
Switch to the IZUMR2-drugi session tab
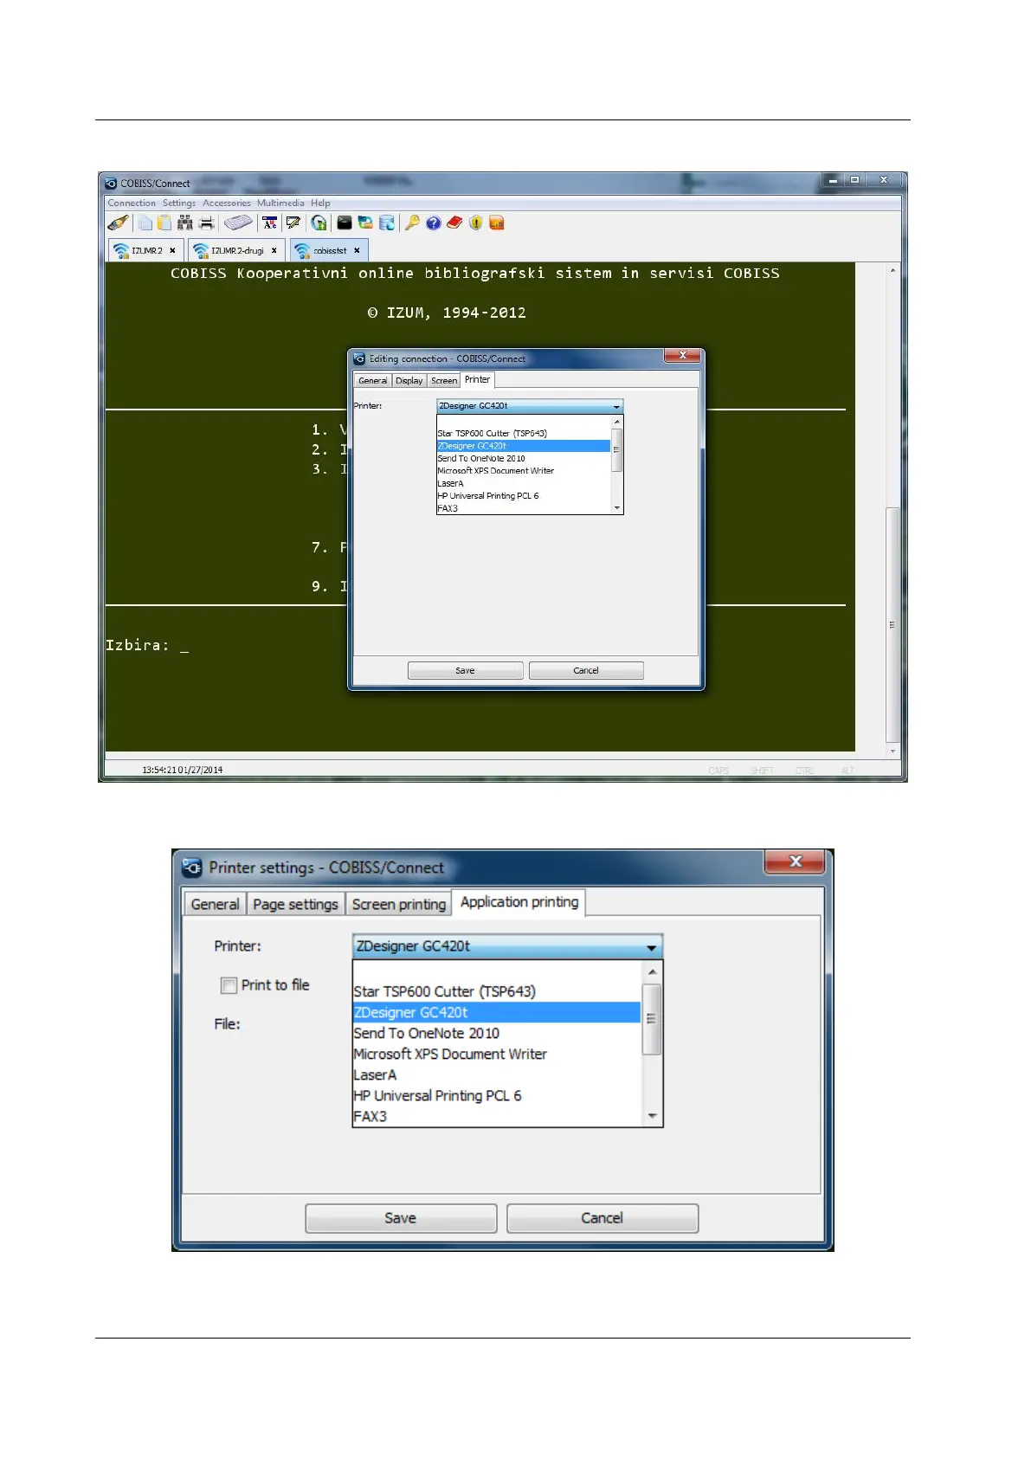pos(236,250)
